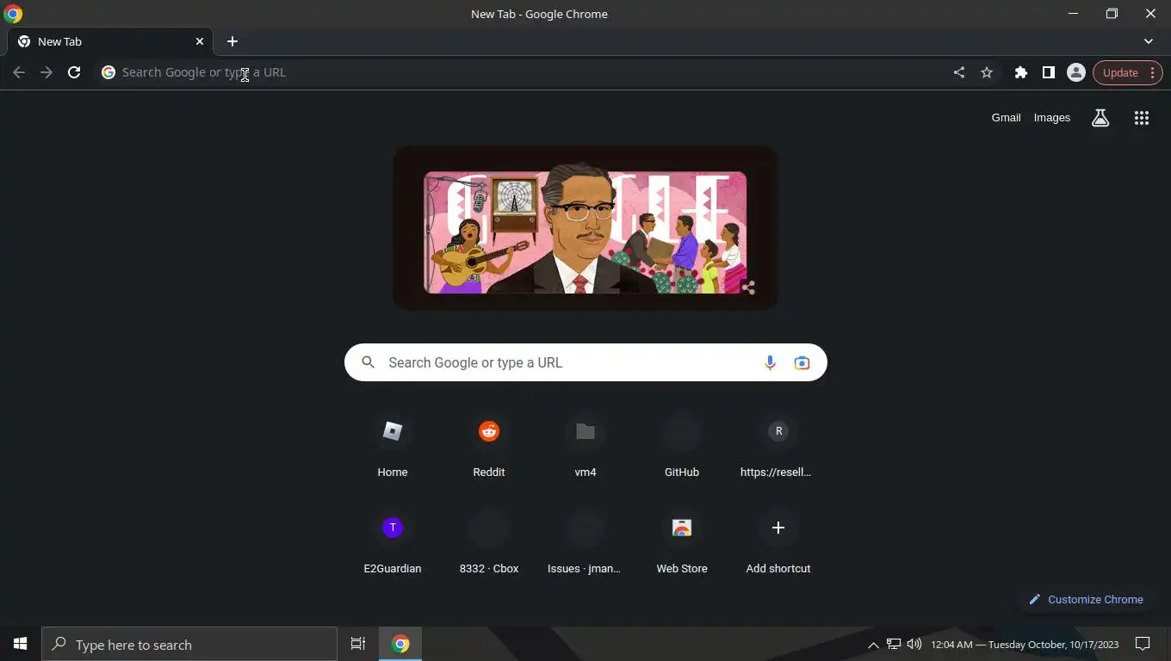Open Images link
This screenshot has height=661, width=1171.
point(1052,118)
